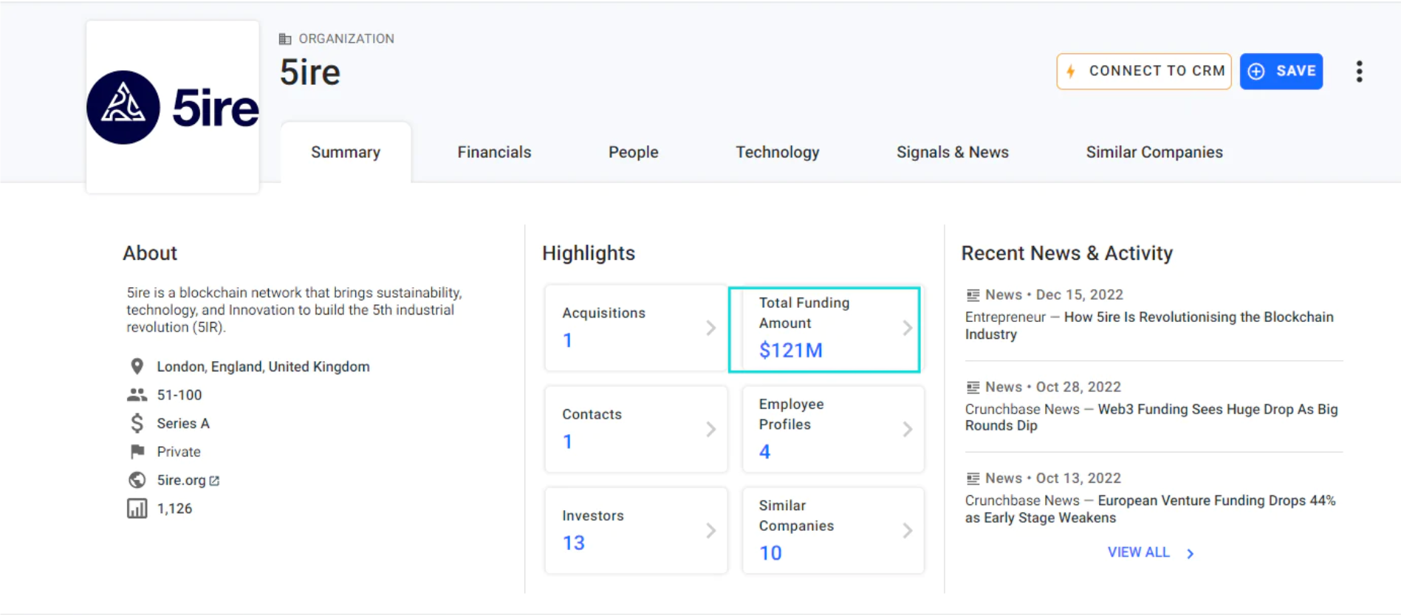
Task: Click the 5ire company logo thumbnail
Action: (x=173, y=107)
